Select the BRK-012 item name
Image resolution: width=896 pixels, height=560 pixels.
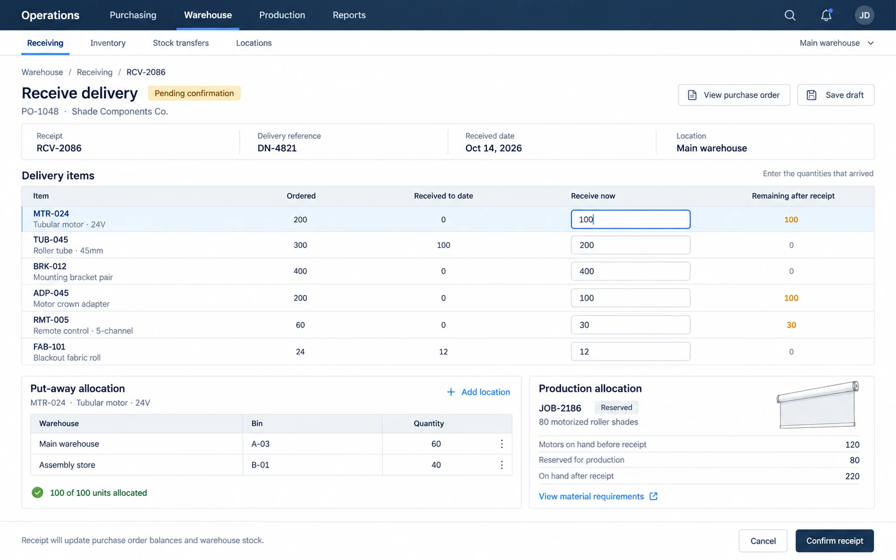click(50, 266)
